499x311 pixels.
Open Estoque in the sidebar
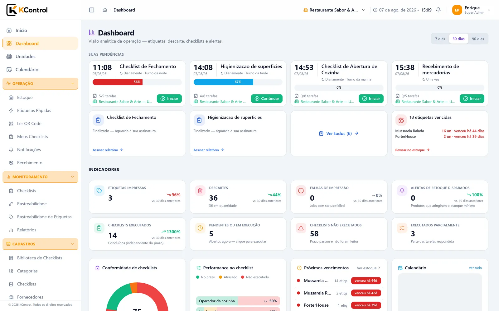point(40,97)
